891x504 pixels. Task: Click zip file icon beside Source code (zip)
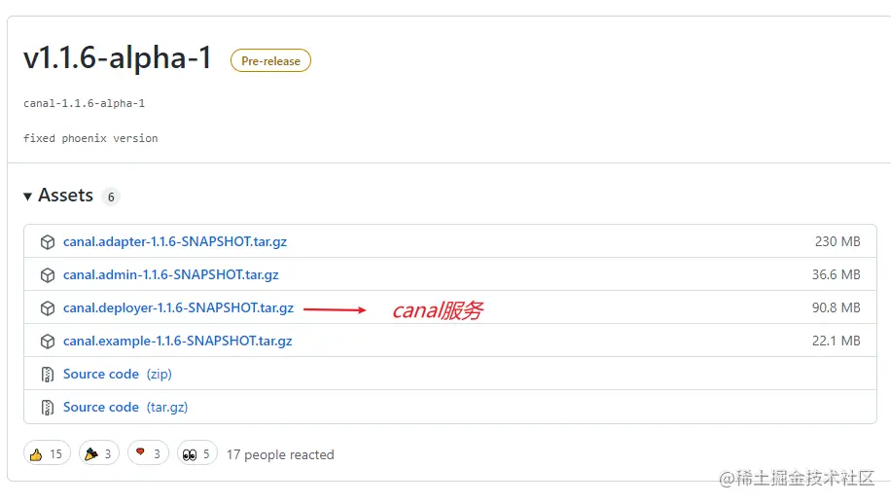point(48,375)
